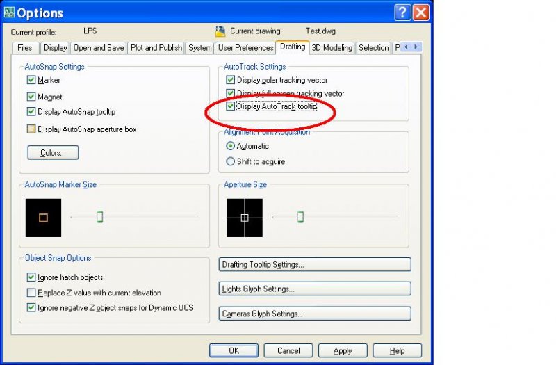The height and width of the screenshot is (365, 556).
Task: Enable Replace Z value with current elevation
Action: pos(31,293)
